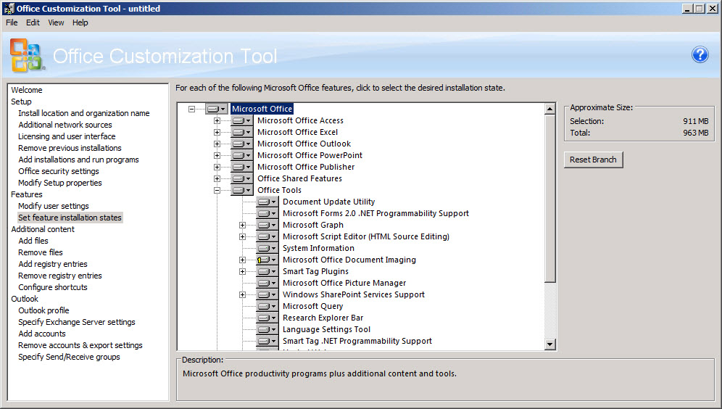The image size is (722, 409).
Task: Open Specify Exchange Server settings page
Action: [x=76, y=322]
